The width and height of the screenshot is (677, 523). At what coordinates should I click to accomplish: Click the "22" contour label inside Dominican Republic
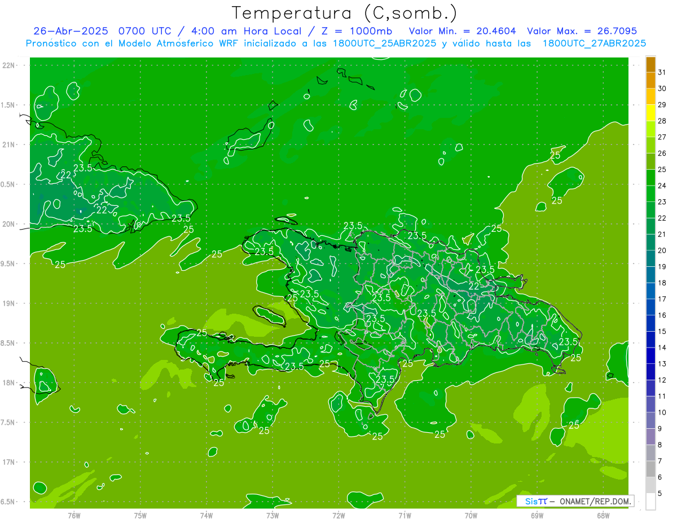(474, 287)
